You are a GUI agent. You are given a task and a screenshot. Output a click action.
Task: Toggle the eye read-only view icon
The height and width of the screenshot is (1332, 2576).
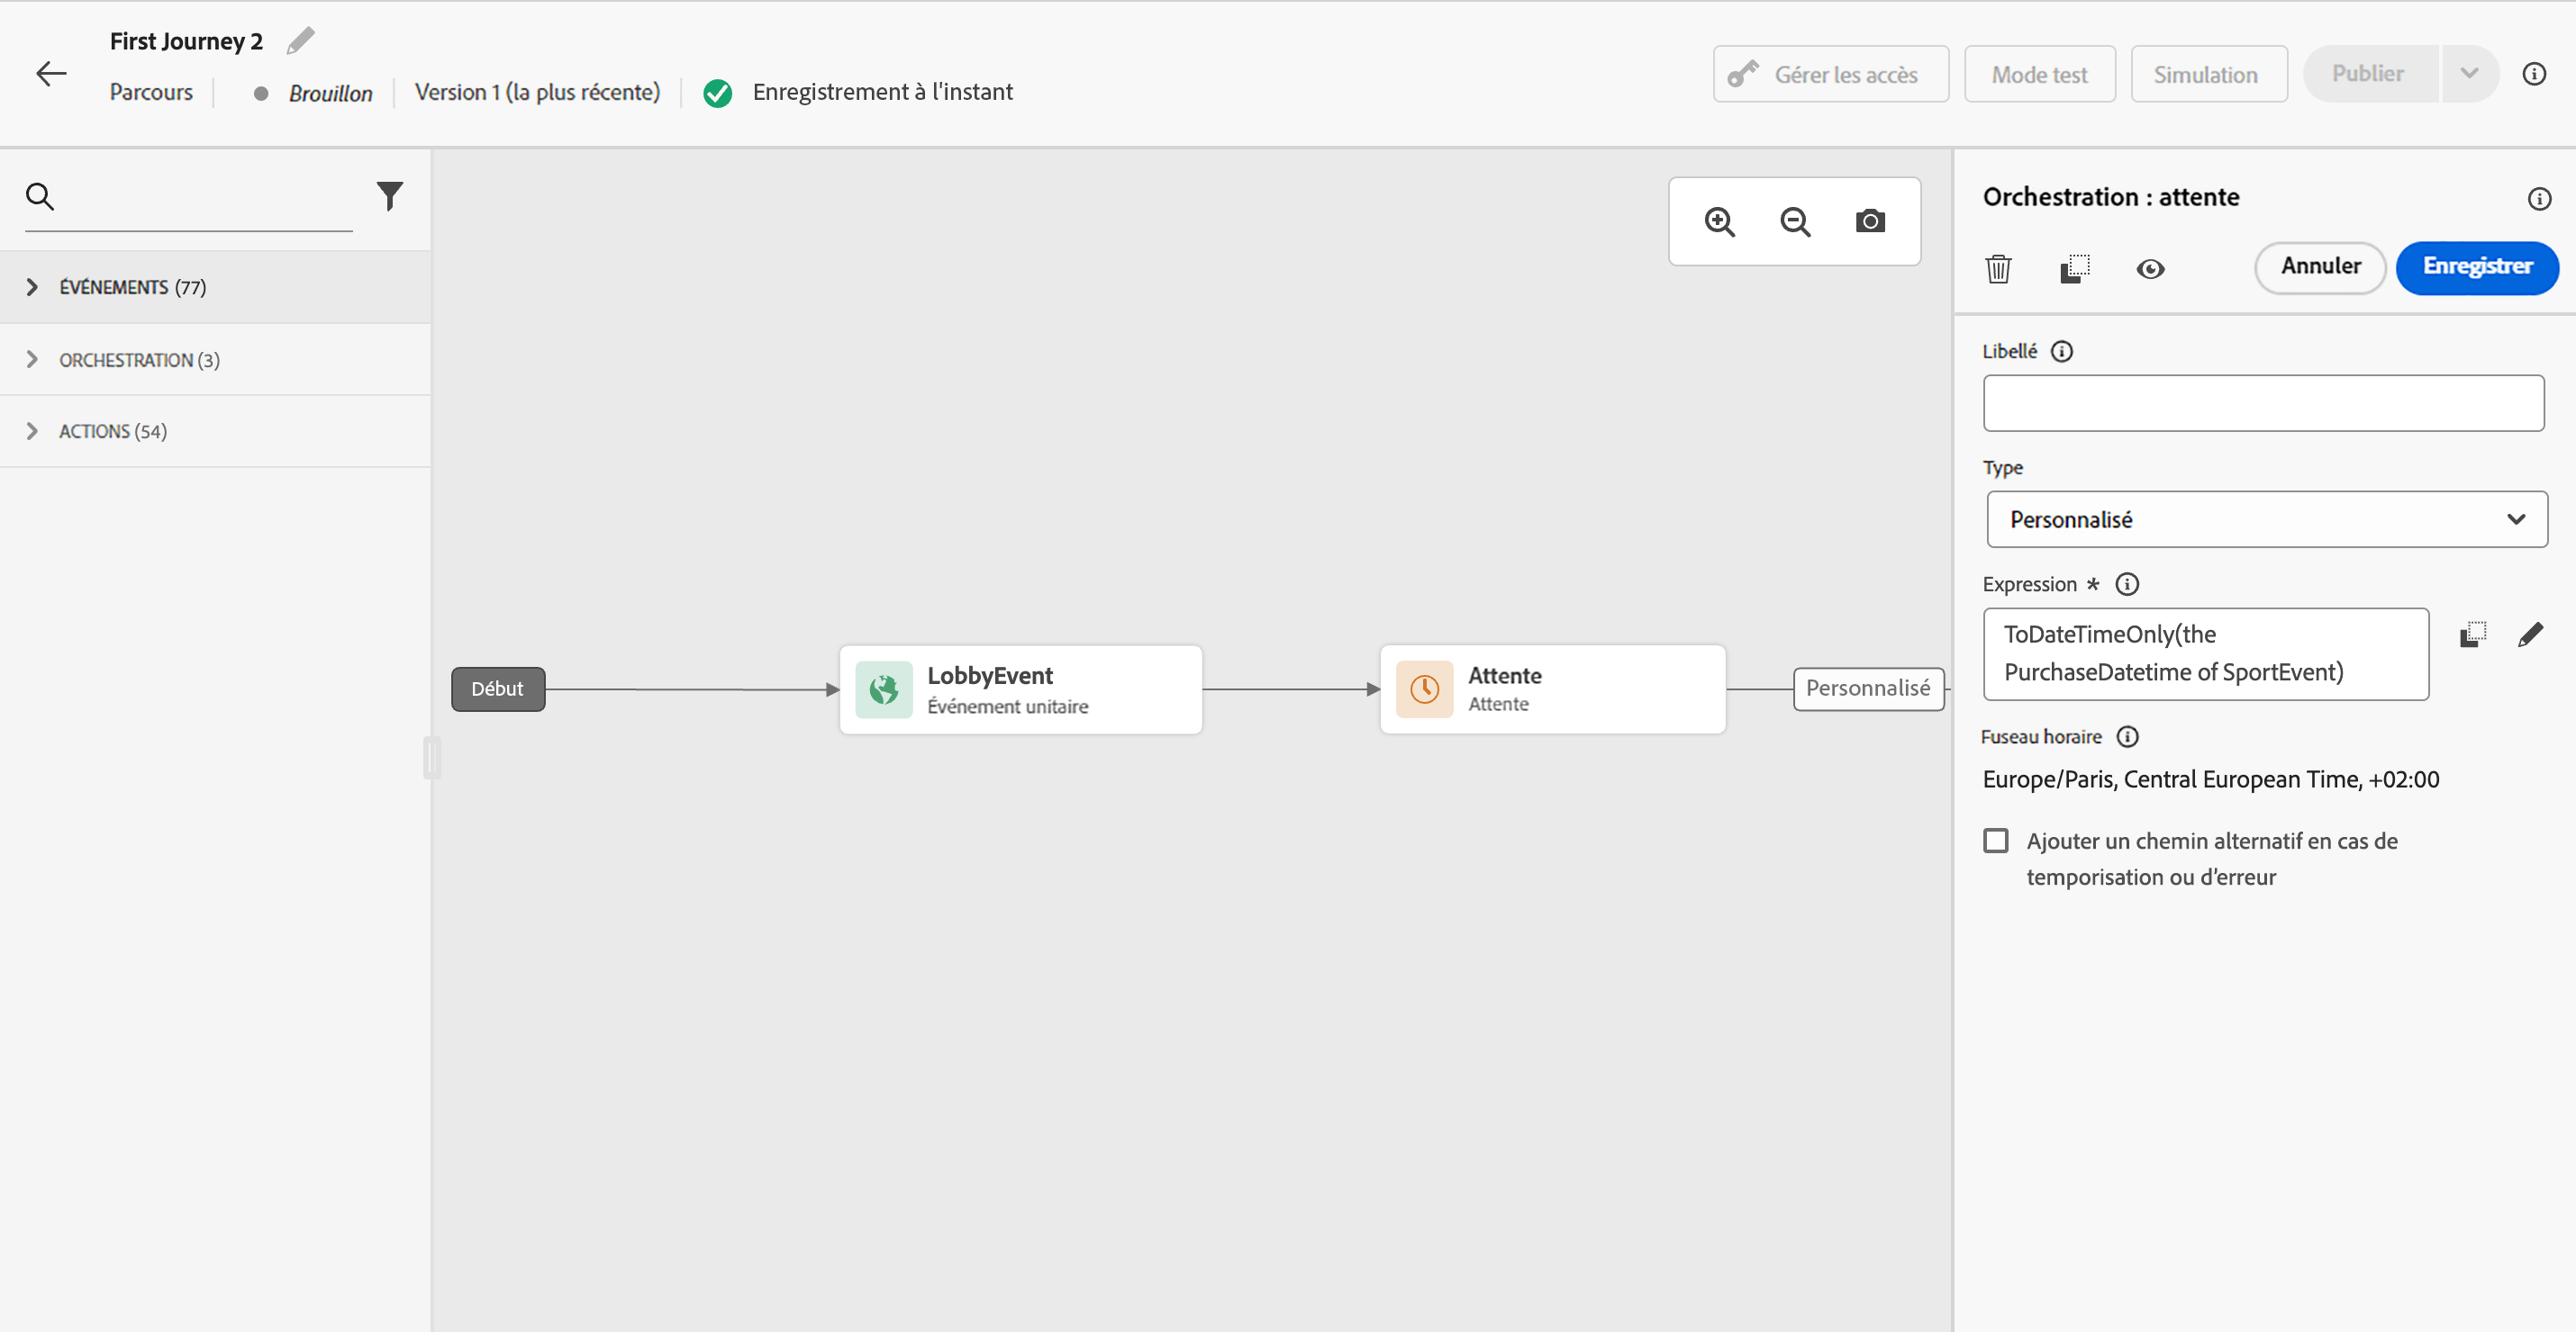tap(2150, 269)
